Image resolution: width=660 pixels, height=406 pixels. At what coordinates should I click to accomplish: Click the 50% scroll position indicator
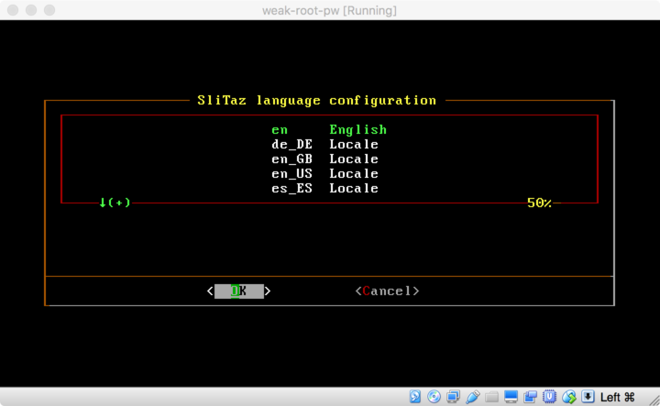coord(539,203)
